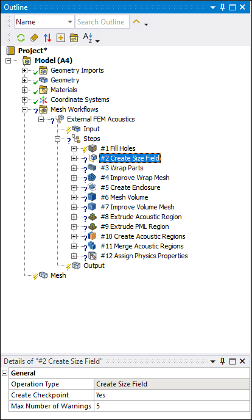Click the #2 Create Size Field icon

(93, 158)
